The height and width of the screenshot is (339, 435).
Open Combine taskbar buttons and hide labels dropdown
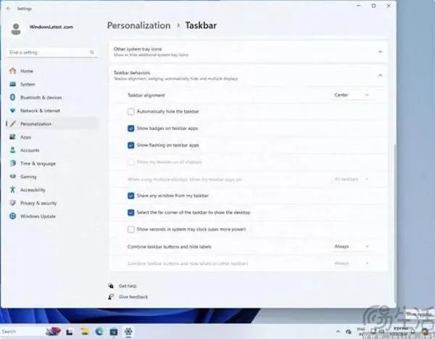coord(352,247)
